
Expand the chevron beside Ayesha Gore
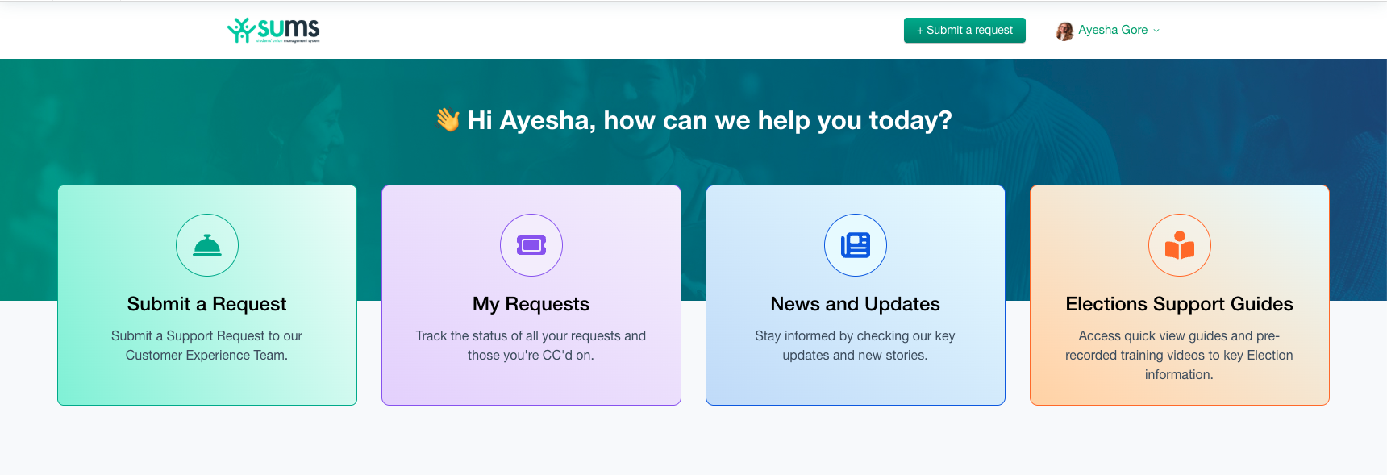pos(1156,31)
